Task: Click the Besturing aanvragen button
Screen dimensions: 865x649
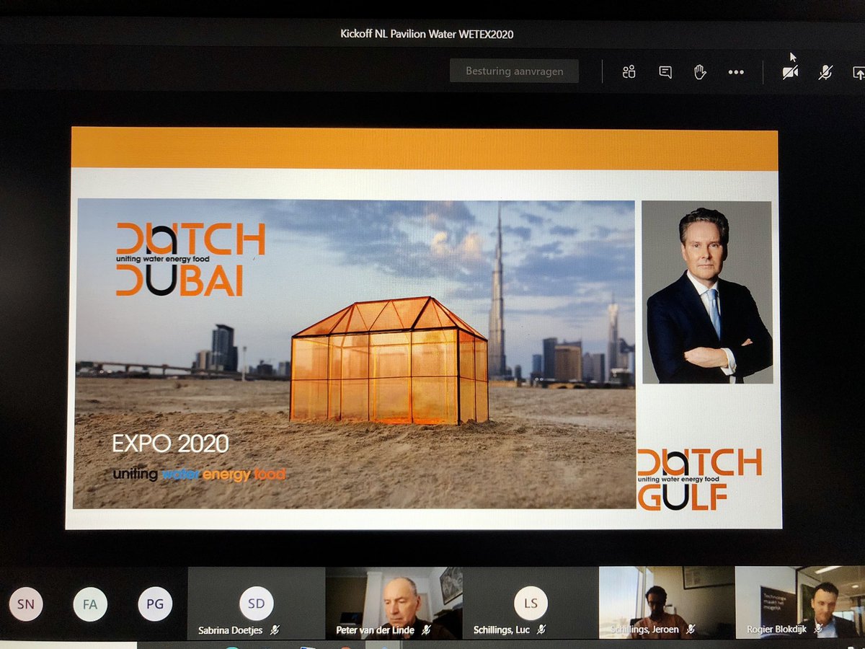Action: tap(514, 71)
